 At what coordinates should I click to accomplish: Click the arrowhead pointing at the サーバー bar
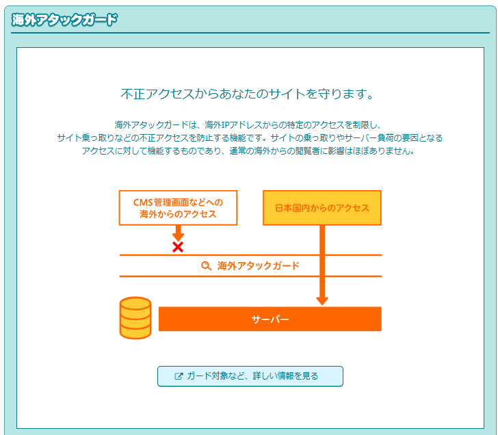[x=322, y=300]
